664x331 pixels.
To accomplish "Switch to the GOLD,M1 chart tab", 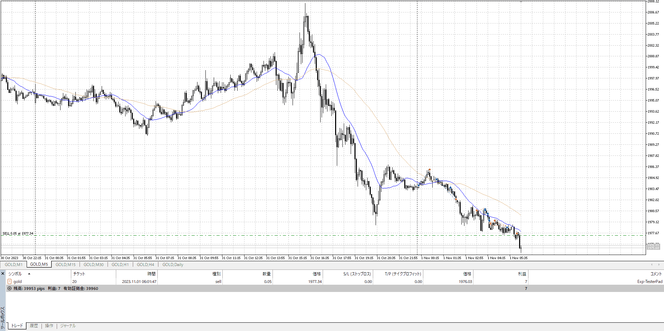I will (13, 265).
